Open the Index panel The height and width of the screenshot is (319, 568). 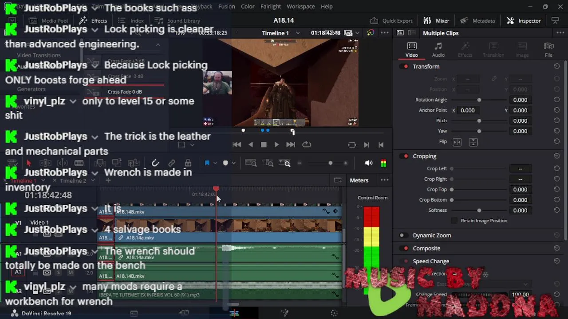[131, 21]
